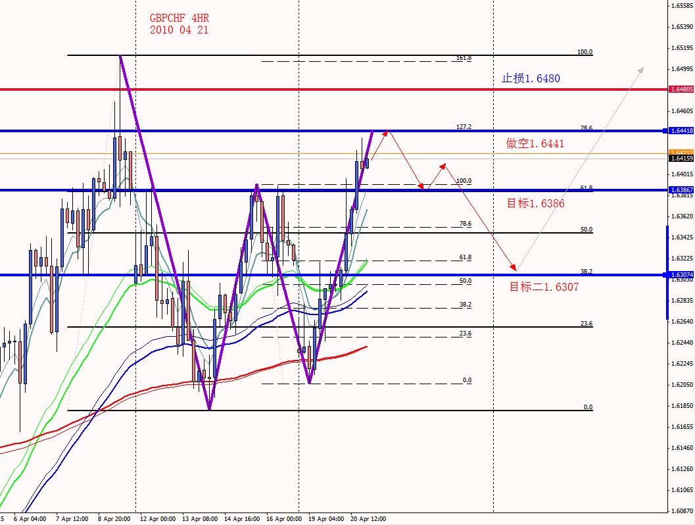Click the 止损1.6480 stop-loss annotation
Viewport: 695px width, 525px height.
tap(531, 78)
